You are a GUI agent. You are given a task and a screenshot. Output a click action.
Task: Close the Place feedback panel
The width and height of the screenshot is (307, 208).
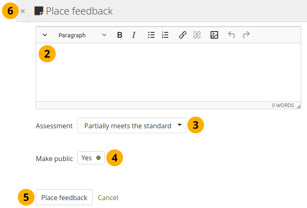pos(23,11)
